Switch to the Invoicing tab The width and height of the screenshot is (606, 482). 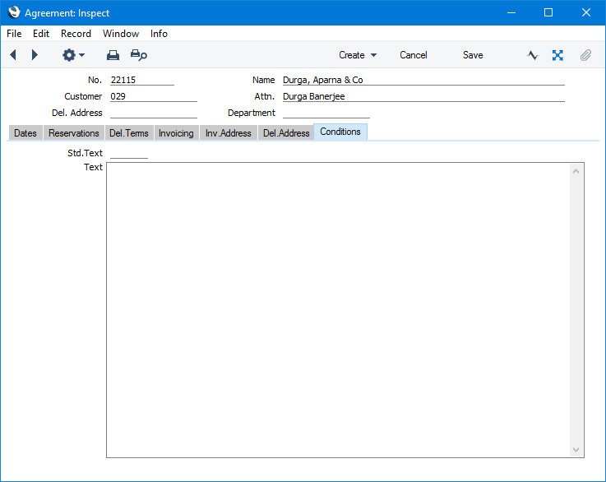click(176, 133)
